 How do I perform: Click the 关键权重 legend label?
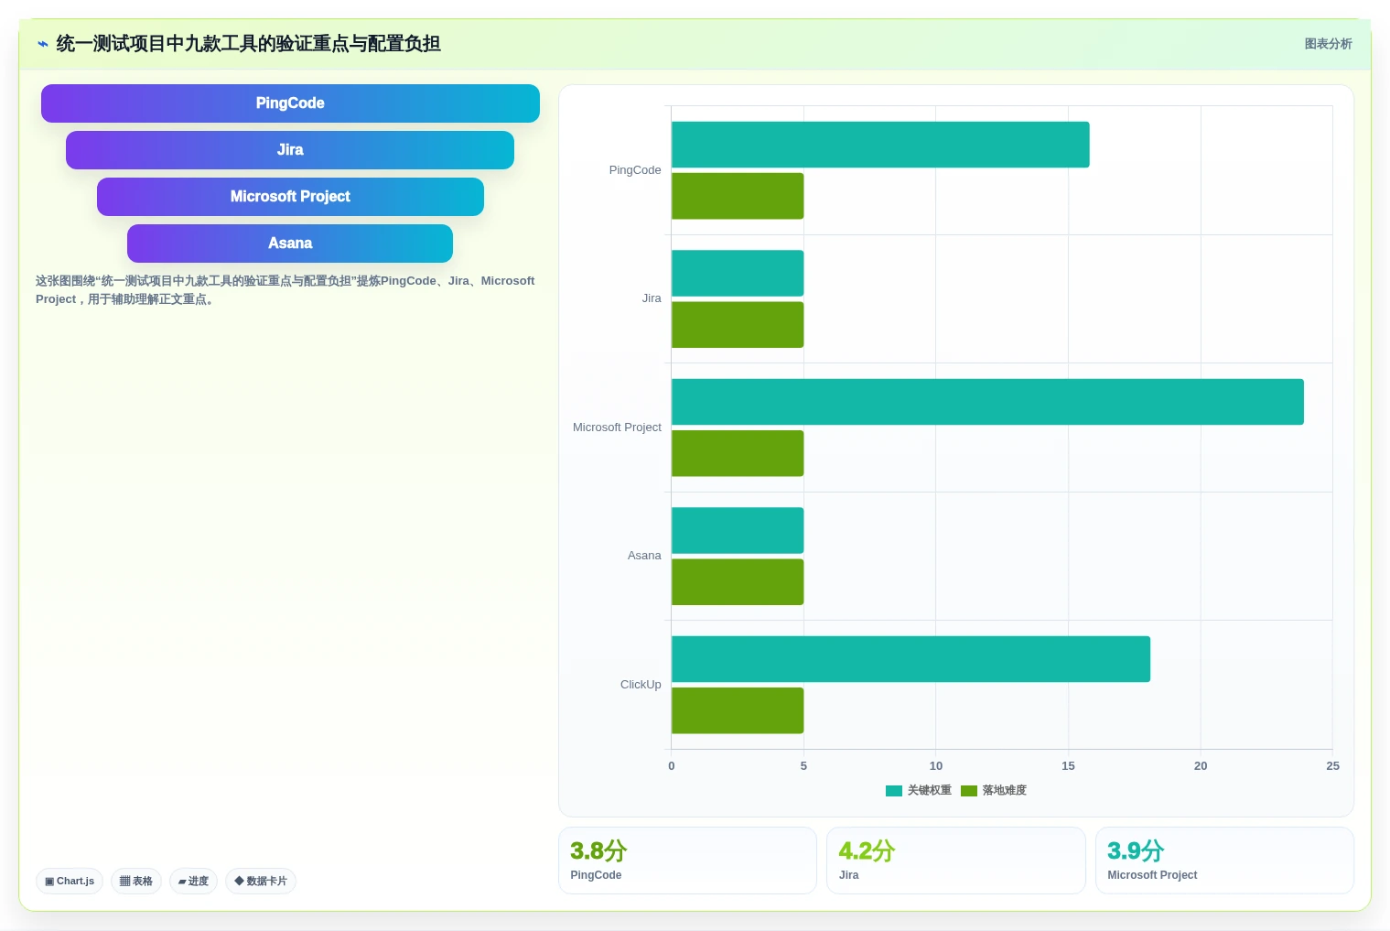(930, 791)
